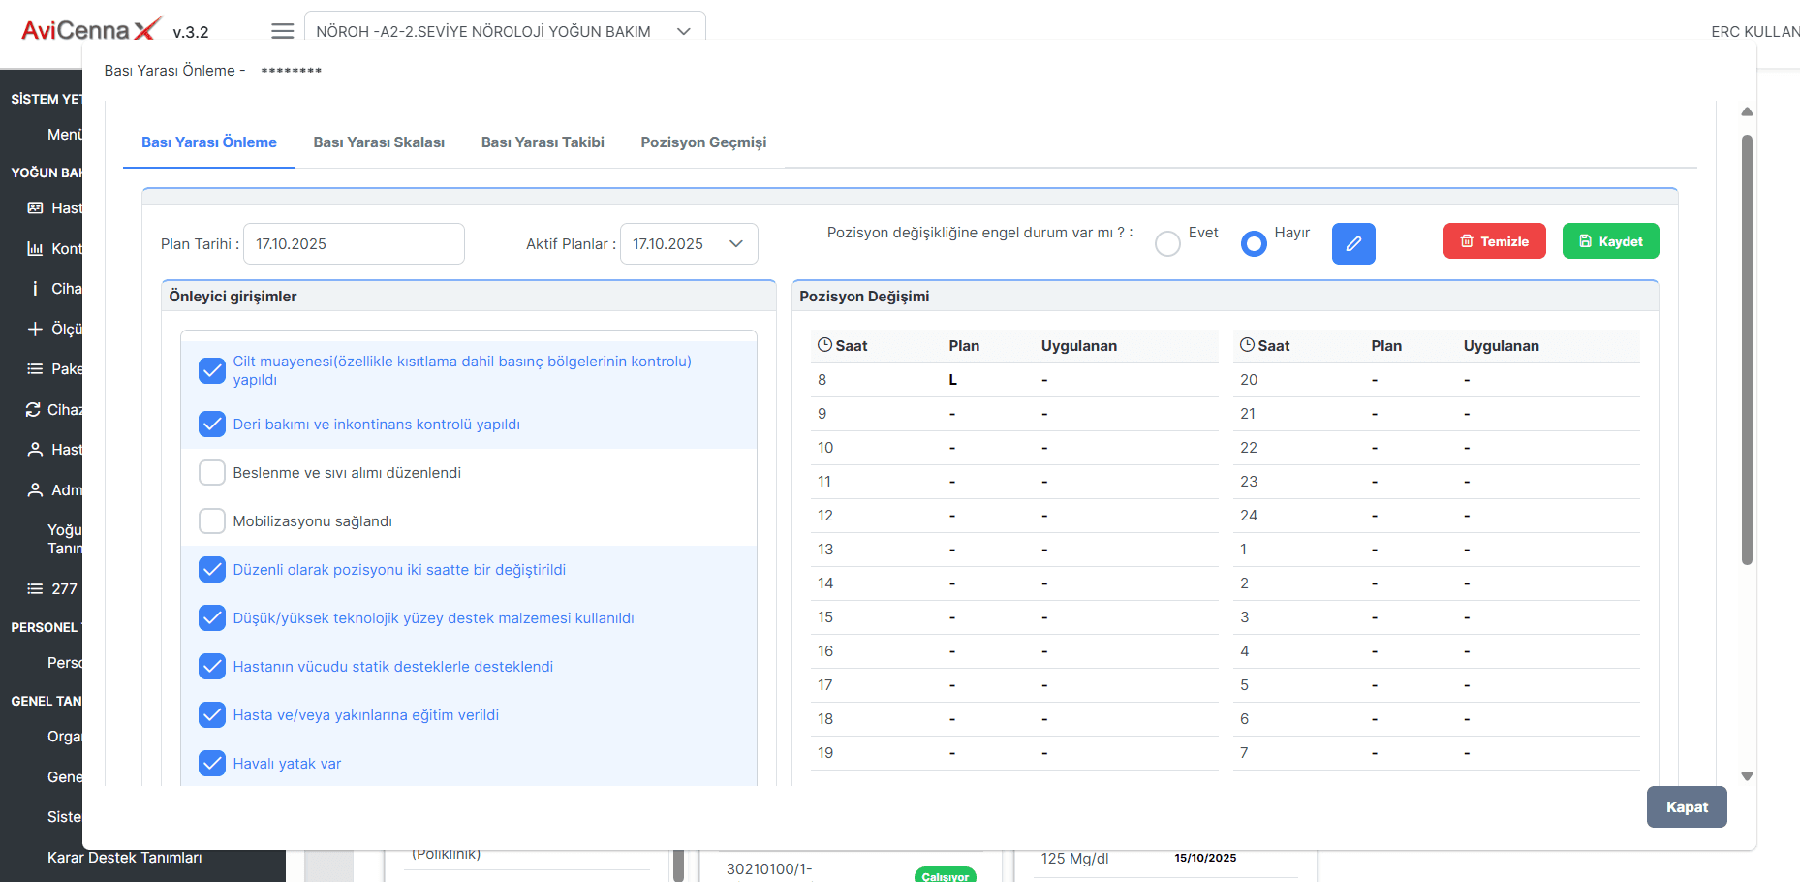Switch to Bası Yarası Takibi tab
The width and height of the screenshot is (1800, 882).
[x=543, y=142]
